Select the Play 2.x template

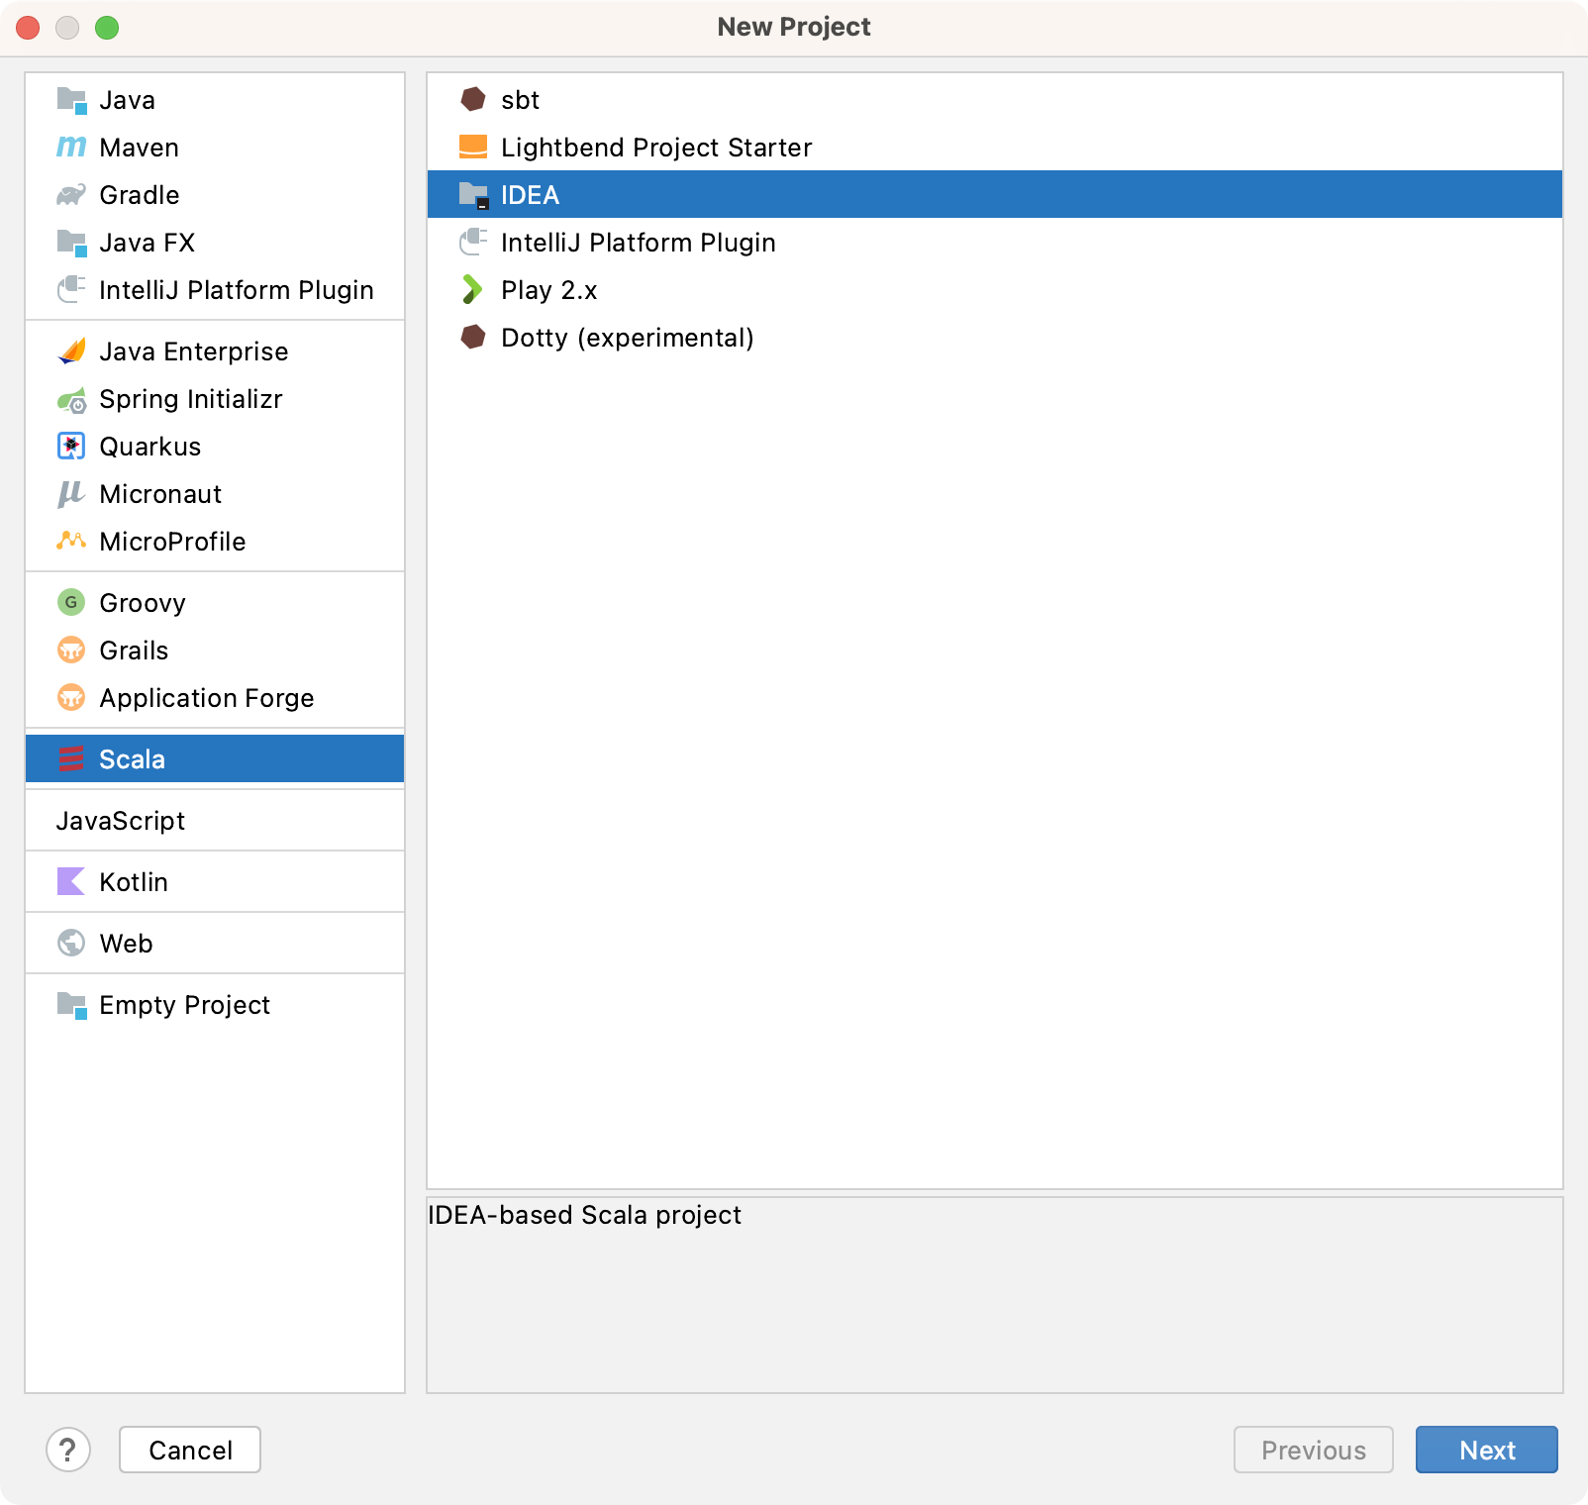(995, 290)
